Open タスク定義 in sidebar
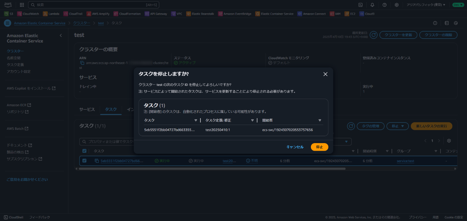The height and width of the screenshot is (221, 467). click(x=15, y=65)
